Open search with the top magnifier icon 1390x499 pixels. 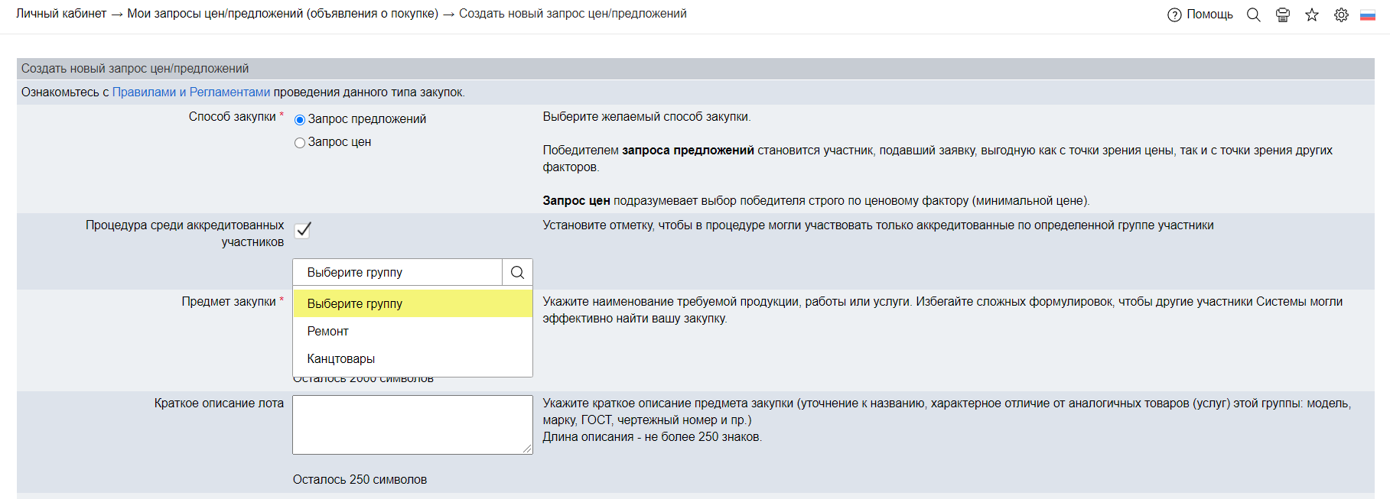click(x=1253, y=15)
